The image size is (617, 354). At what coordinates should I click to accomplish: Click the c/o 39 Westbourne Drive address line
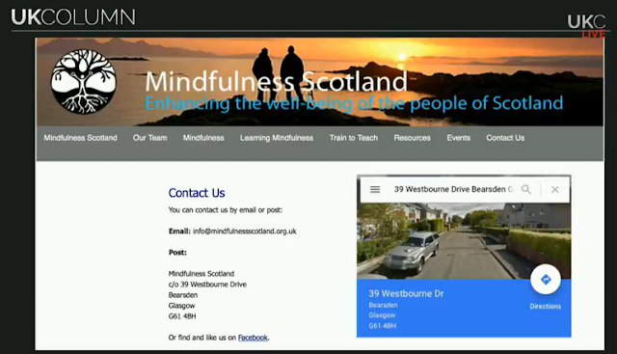(x=207, y=285)
